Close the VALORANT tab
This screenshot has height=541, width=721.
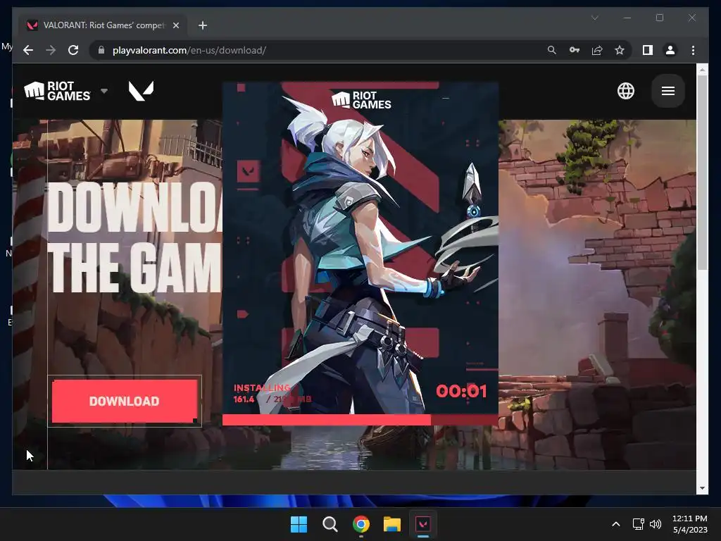tap(175, 25)
